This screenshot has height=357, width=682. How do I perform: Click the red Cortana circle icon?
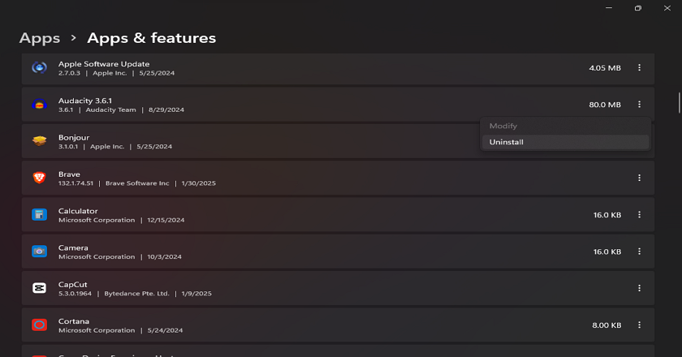39,325
